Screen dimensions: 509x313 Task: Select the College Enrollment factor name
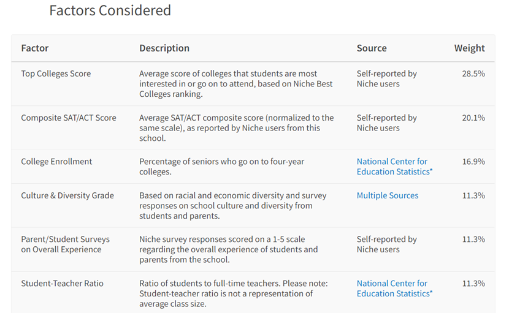point(56,162)
